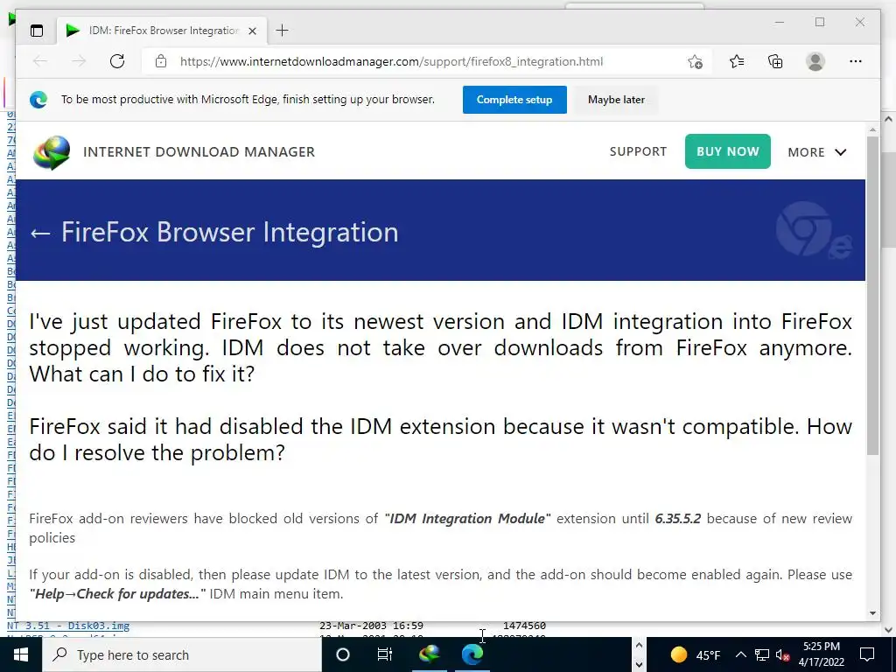Click the IDM FireFox Browser Integration tab title
Screen dimensions: 896x672
(x=164, y=31)
